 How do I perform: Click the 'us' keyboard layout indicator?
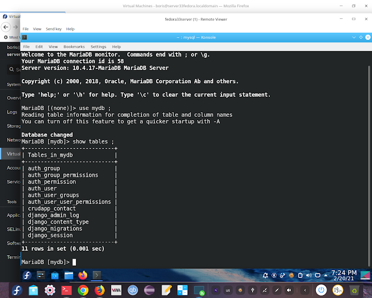(228, 290)
